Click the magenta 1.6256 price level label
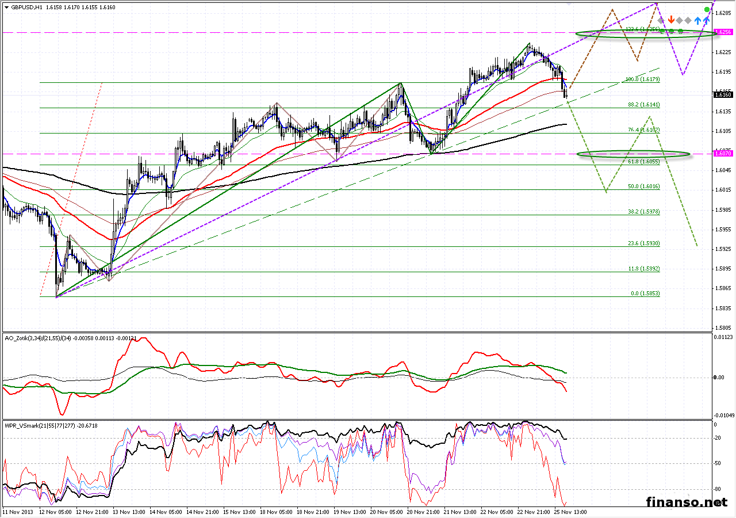Image resolution: width=736 pixels, height=518 pixels. [x=722, y=32]
